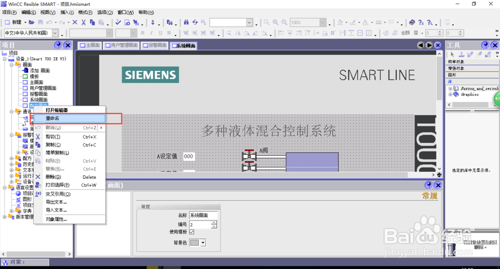Open the 增强对象 toolbox section
The image size is (500, 269).
click(x=472, y=68)
